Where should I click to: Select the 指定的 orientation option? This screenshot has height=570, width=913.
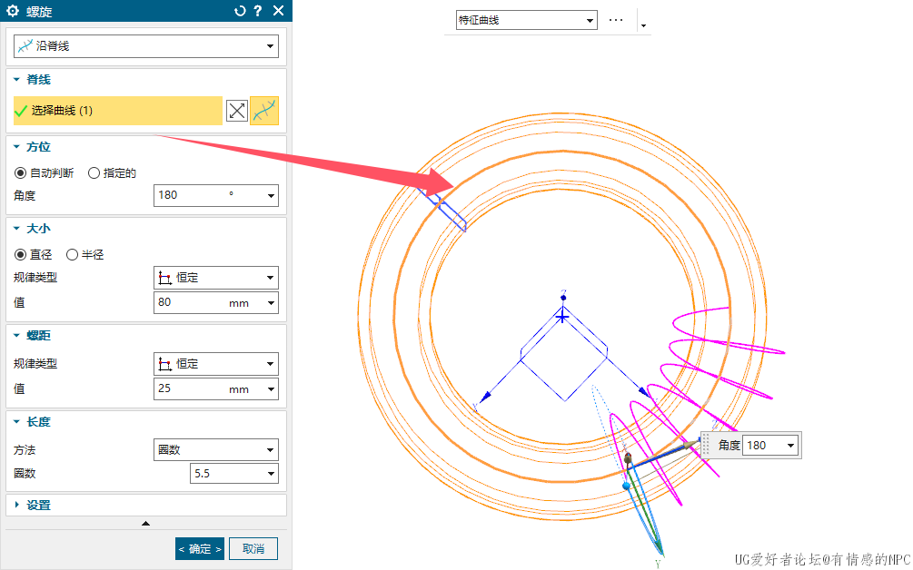[x=94, y=172]
